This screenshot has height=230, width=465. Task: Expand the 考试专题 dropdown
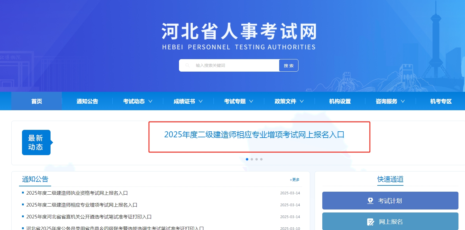(x=235, y=101)
